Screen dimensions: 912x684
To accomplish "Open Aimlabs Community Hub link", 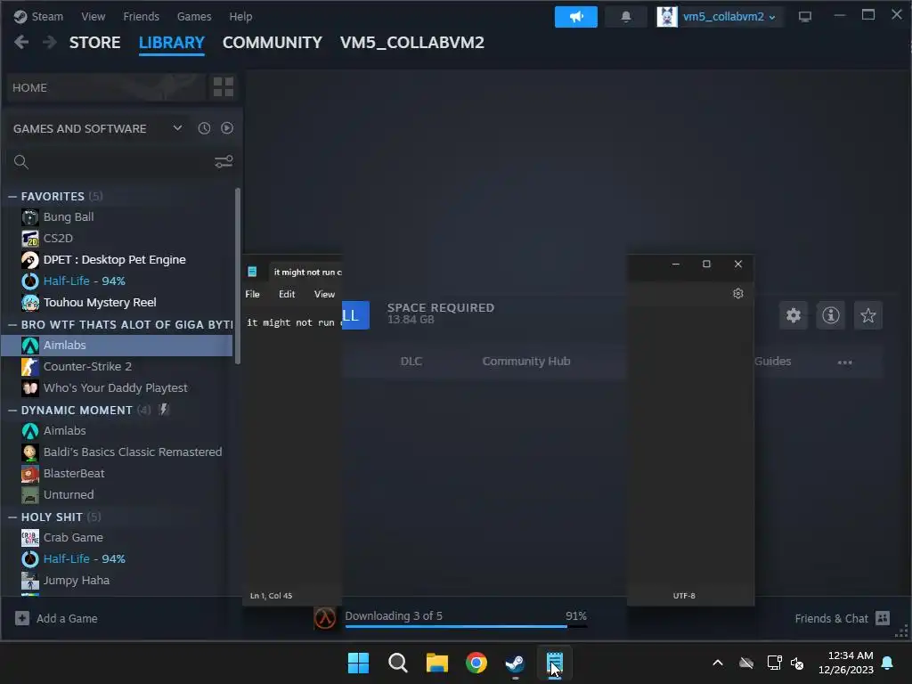I will coord(525,362).
